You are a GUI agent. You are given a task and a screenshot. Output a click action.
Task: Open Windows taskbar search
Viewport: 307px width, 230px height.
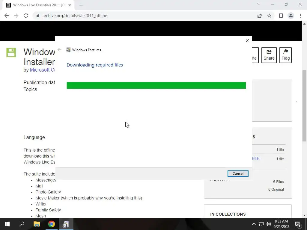pyautogui.click(x=22, y=224)
